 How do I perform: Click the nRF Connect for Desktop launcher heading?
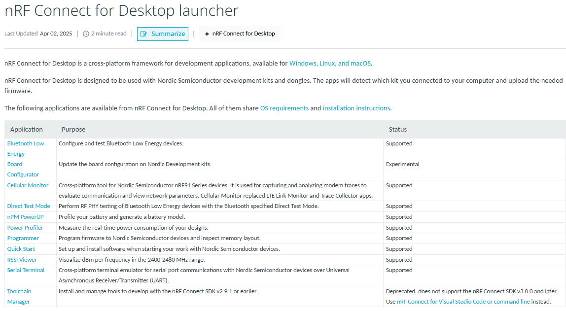[x=121, y=10]
